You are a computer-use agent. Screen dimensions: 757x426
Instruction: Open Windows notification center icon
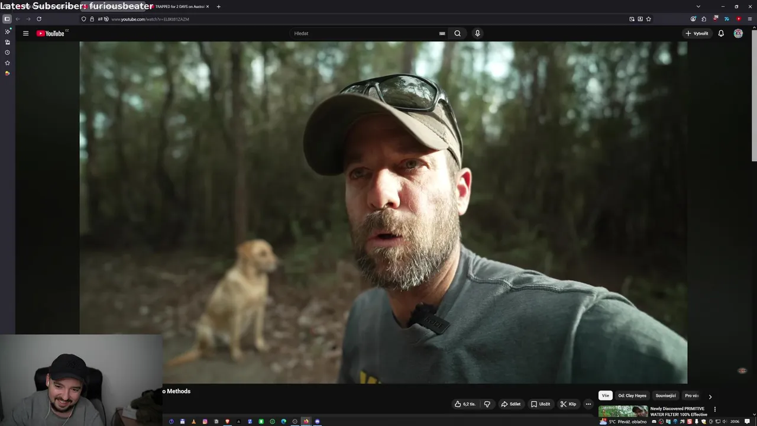(x=748, y=422)
